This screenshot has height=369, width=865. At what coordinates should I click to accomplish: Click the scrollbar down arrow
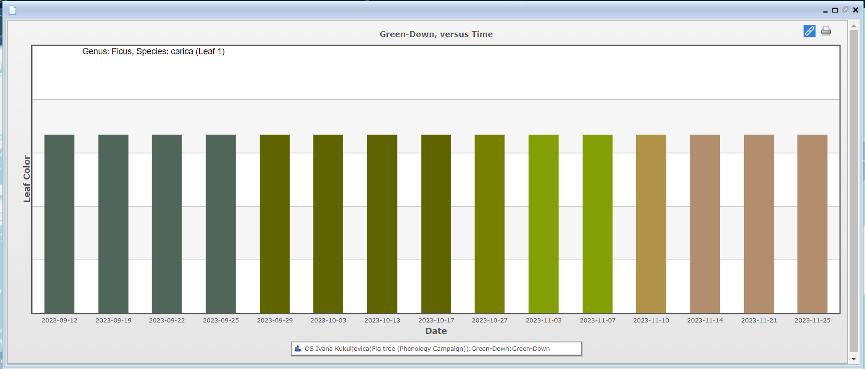pos(853,359)
